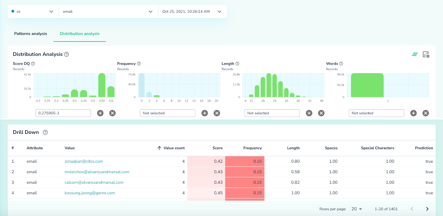Click the Words 'Not selected' field
This screenshot has width=443, height=216.
376,113
